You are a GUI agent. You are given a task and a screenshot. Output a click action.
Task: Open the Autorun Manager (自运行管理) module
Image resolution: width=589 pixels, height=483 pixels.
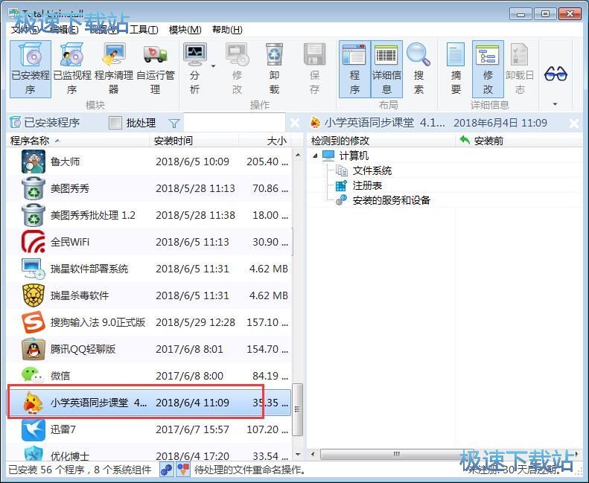click(156, 69)
